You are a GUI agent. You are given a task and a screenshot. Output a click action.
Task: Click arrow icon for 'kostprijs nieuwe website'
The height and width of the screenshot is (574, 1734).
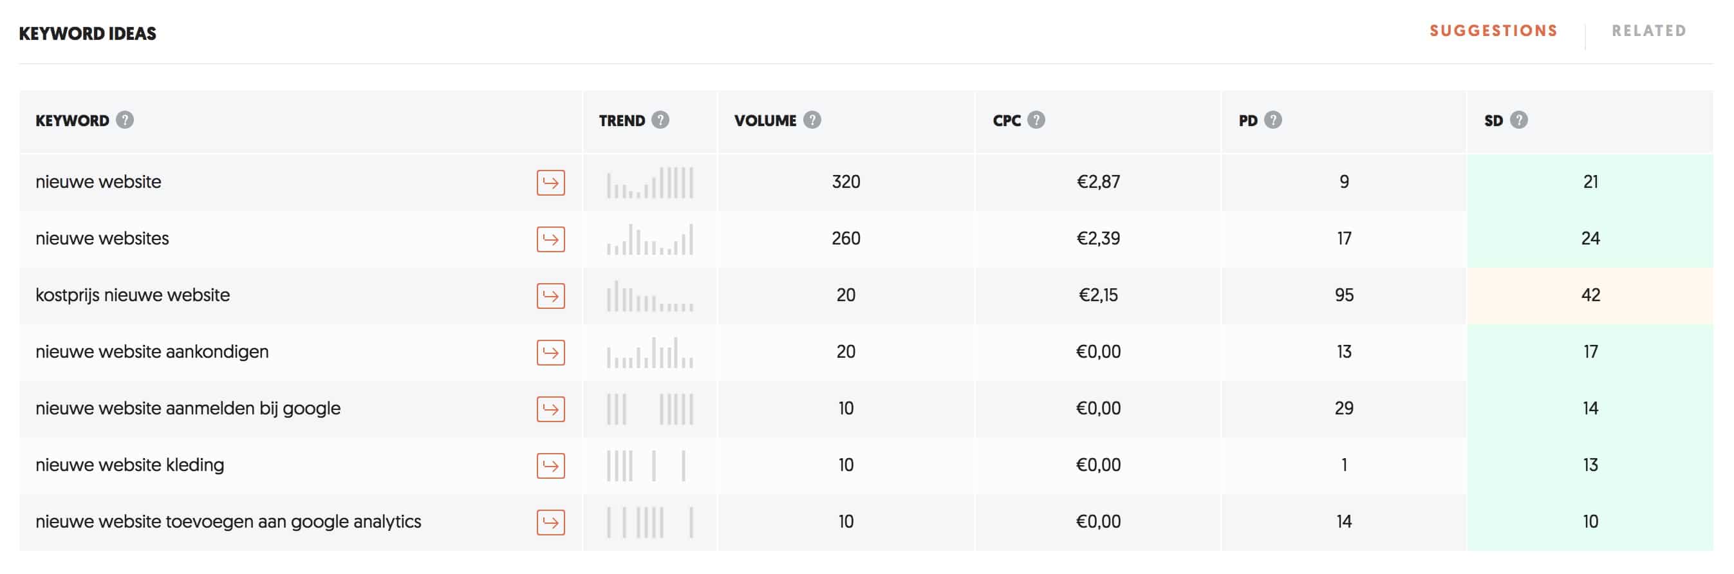pos(550,295)
